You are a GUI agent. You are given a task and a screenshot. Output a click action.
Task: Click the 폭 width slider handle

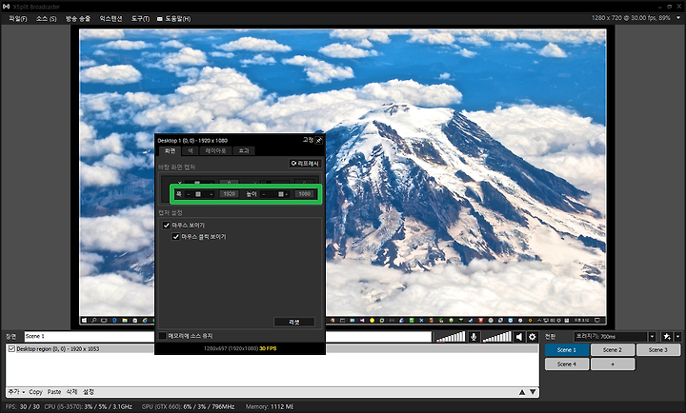click(198, 194)
